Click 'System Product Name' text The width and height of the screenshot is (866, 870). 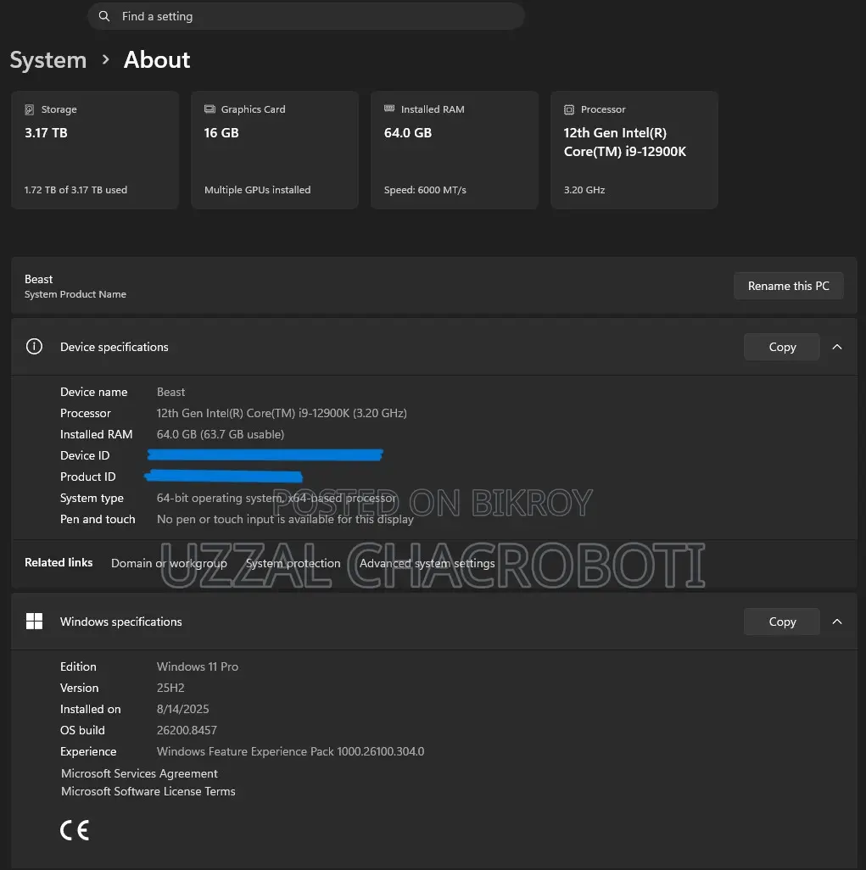point(75,294)
